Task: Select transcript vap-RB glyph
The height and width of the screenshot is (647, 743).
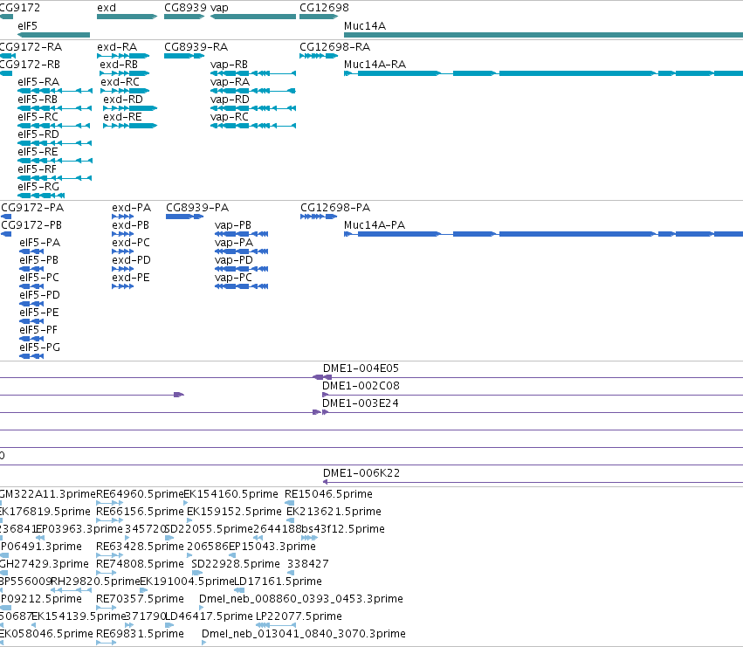Action: point(253,73)
